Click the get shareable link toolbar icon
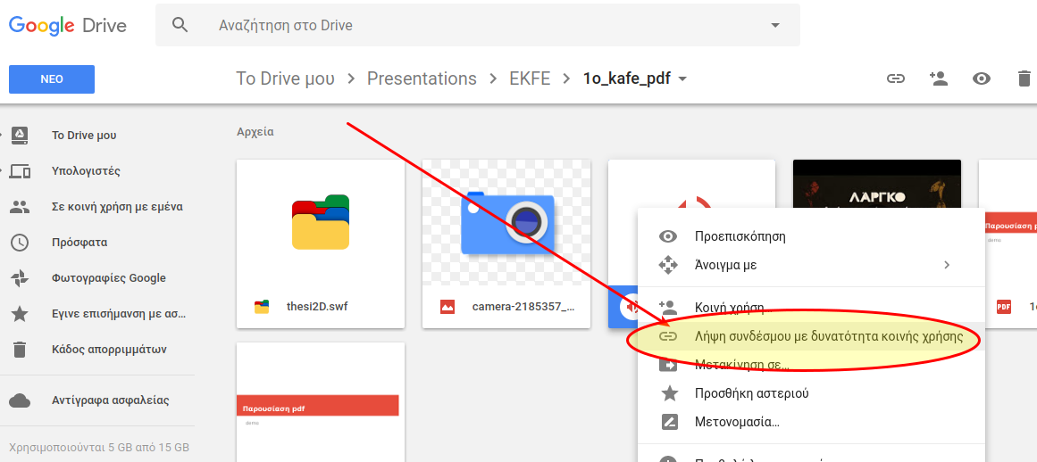1037x462 pixels. (896, 78)
